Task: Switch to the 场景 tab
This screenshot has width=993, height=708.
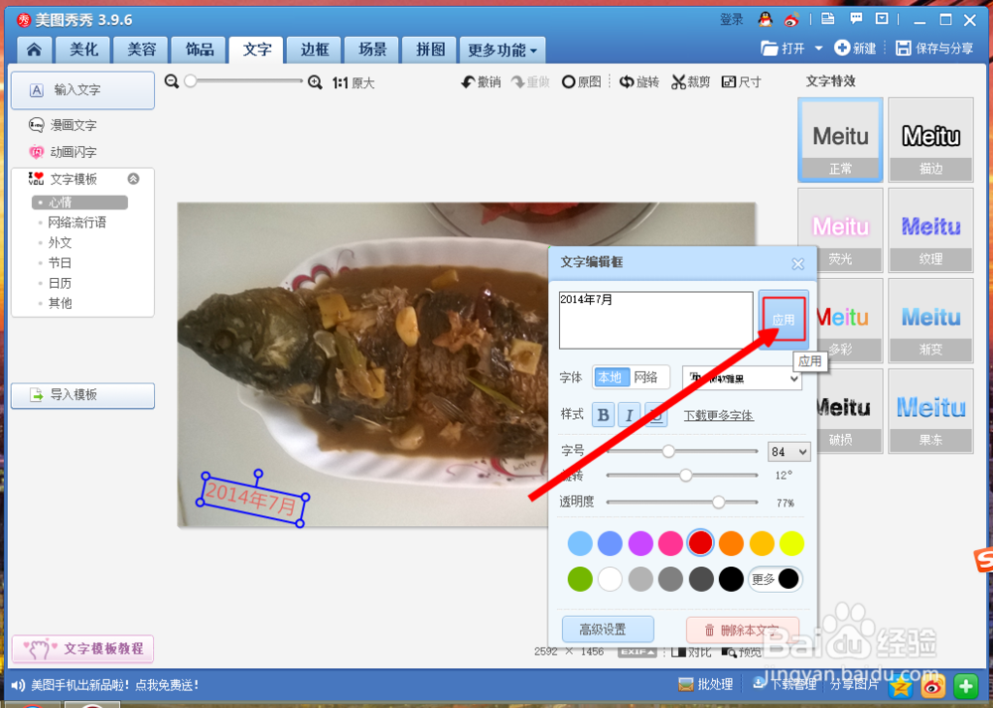Action: (x=372, y=50)
